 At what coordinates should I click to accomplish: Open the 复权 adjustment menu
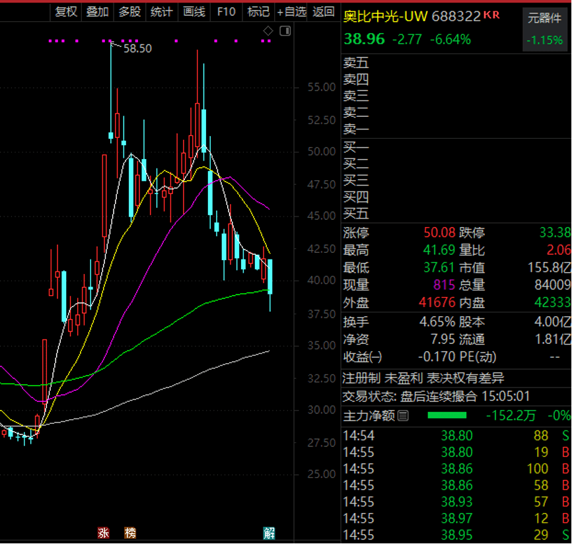pos(66,11)
